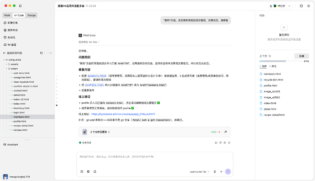
Task: Click the last dot in the message navigation rail
Action: click(57, 105)
